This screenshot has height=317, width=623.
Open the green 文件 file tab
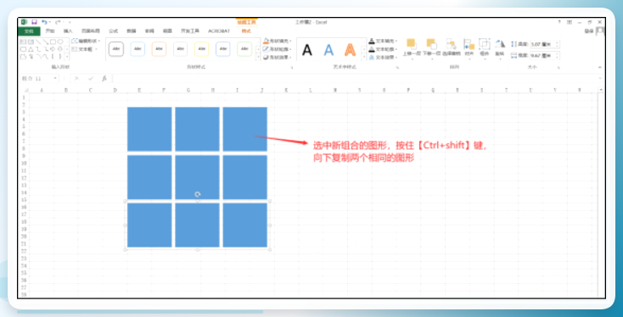29,31
